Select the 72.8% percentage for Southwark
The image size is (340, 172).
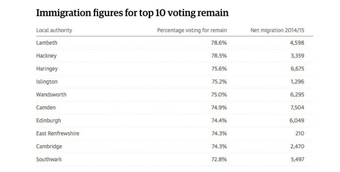tap(219, 160)
